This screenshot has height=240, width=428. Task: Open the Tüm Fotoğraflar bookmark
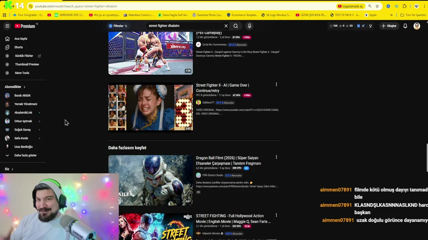pos(28,15)
